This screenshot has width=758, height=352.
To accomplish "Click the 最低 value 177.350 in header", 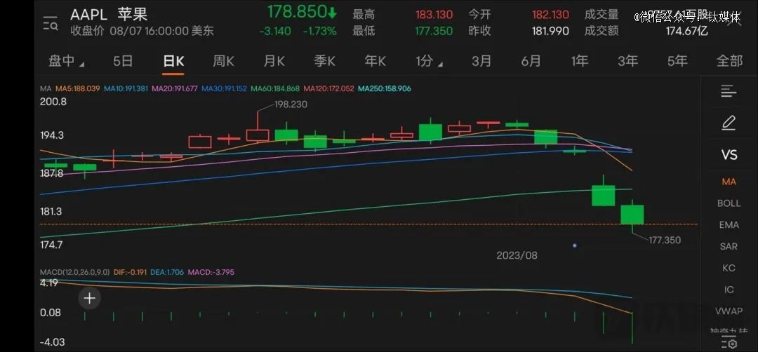I will click(x=434, y=32).
